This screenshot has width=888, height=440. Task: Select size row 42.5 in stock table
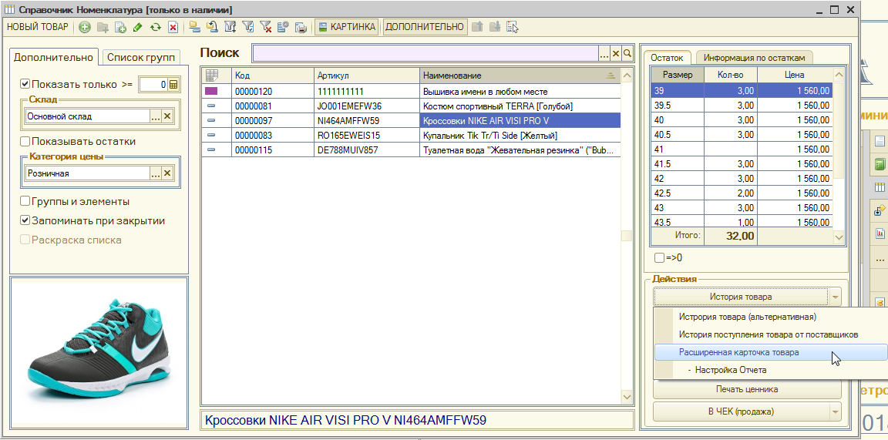pos(742,193)
